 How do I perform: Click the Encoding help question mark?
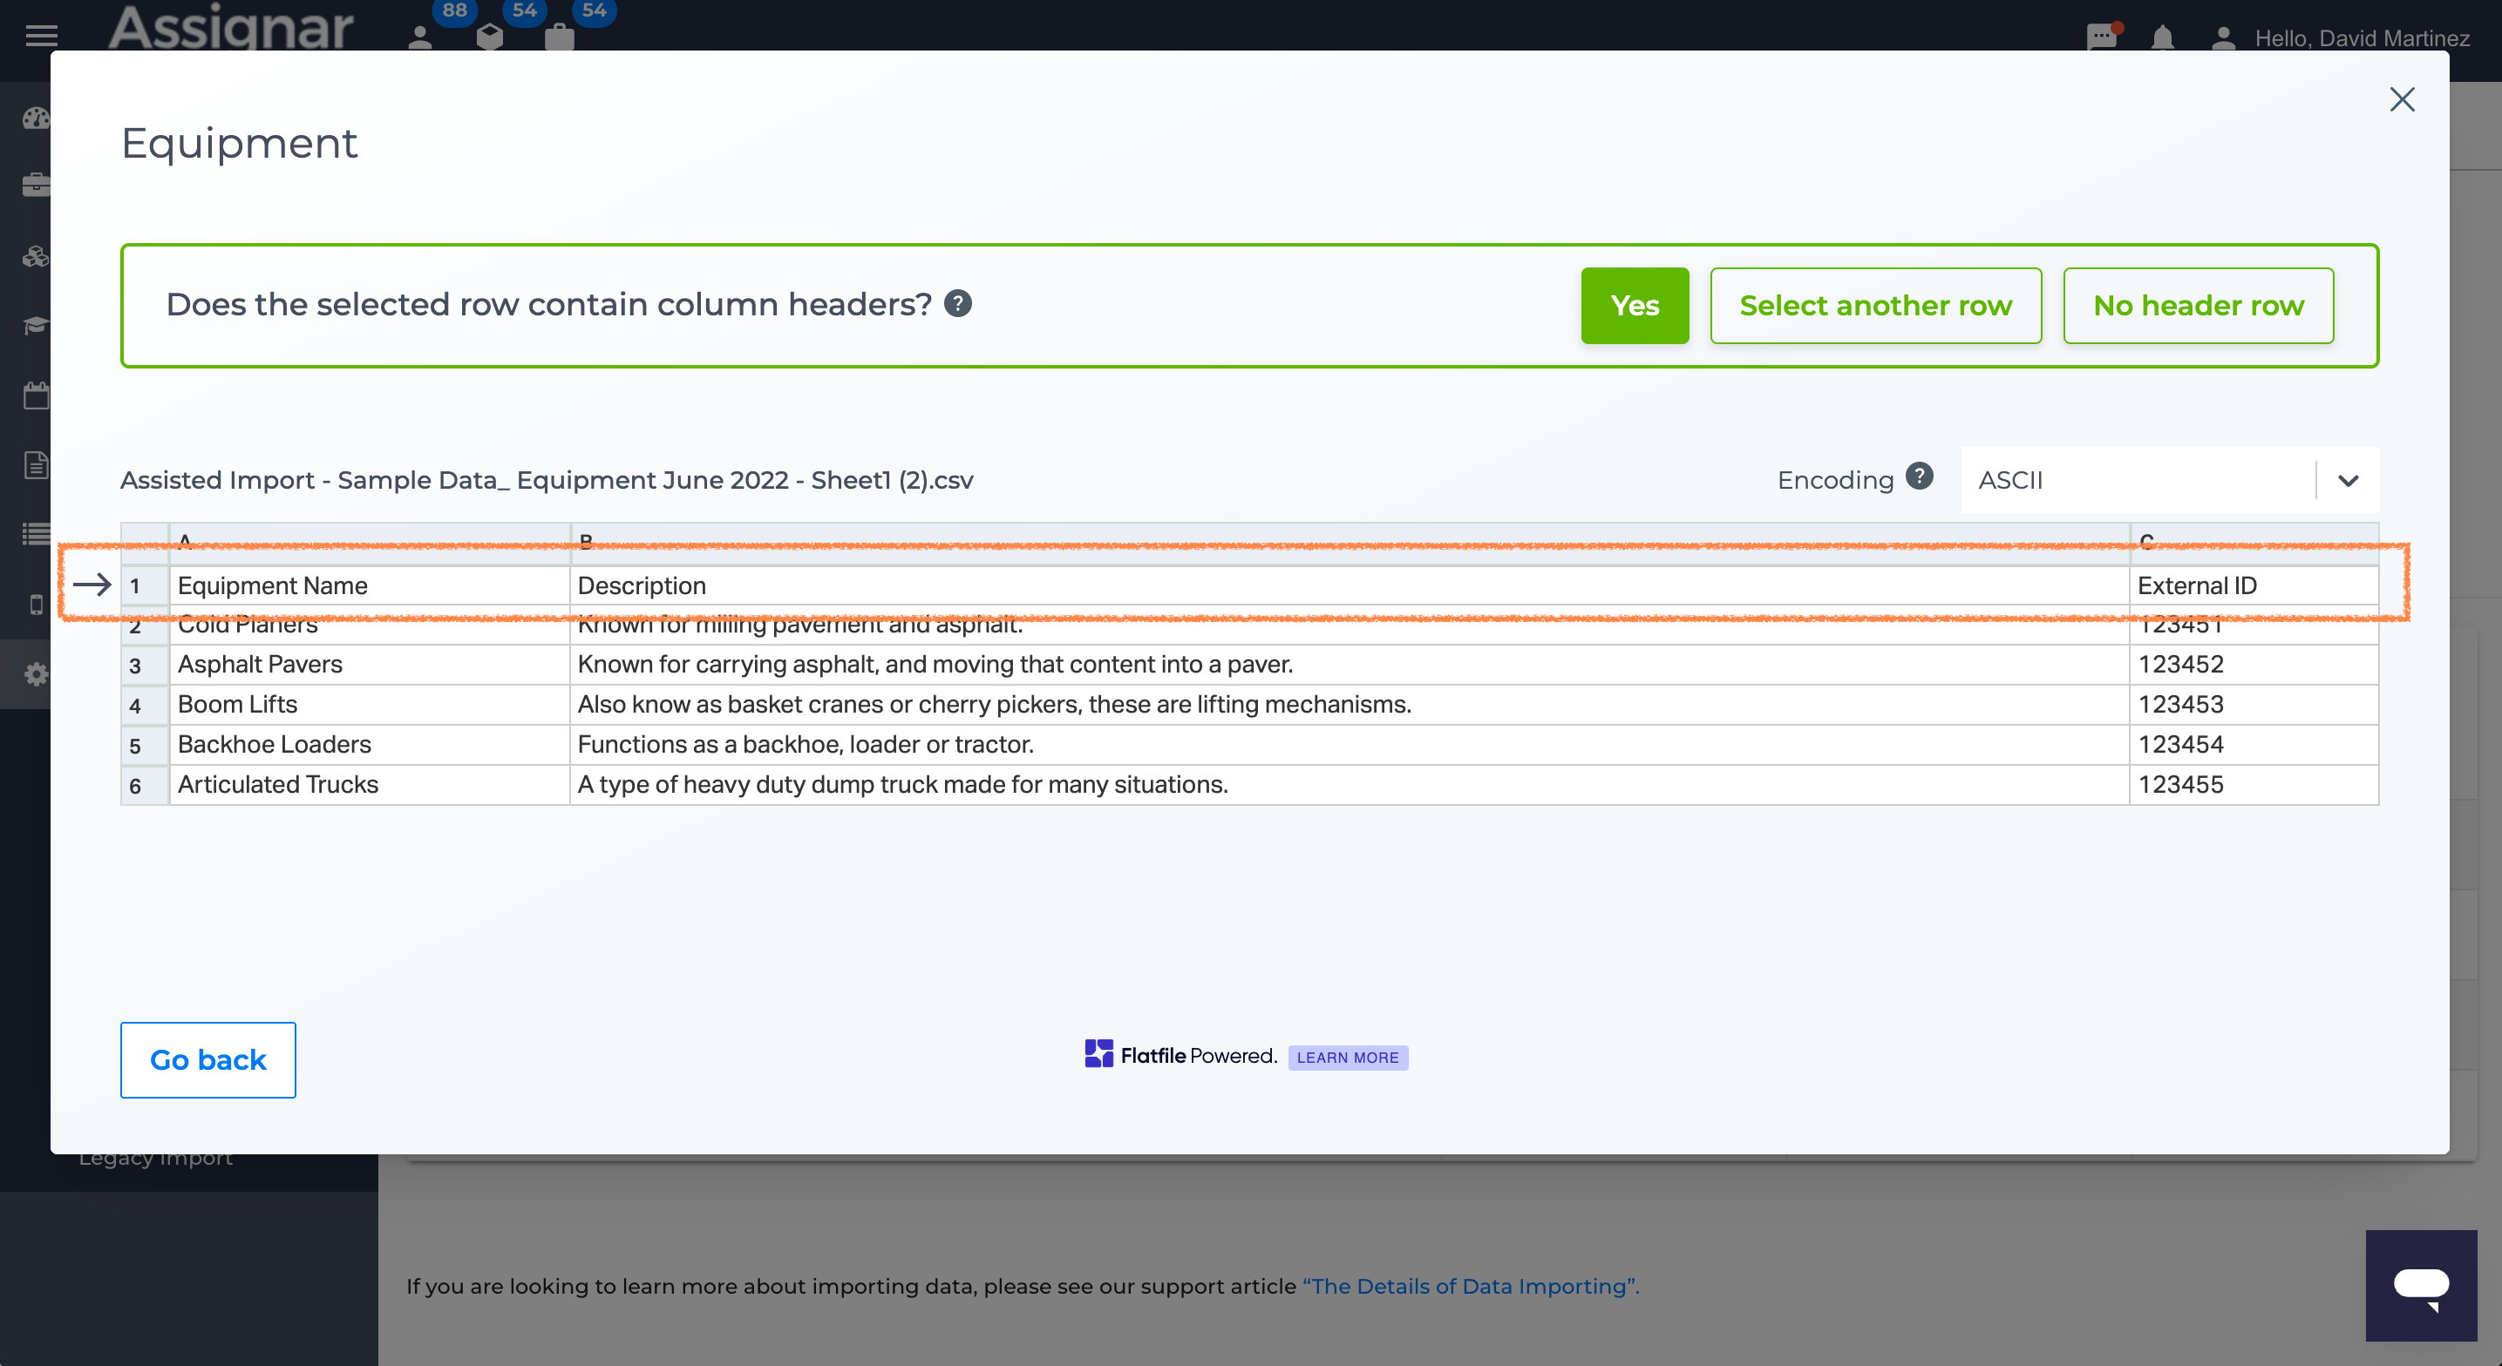(x=1920, y=477)
